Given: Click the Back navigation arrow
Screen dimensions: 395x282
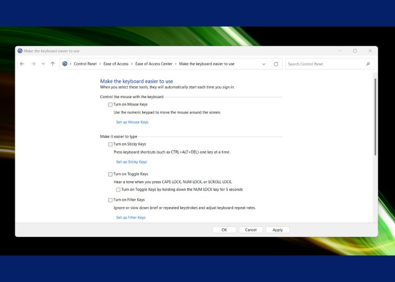Looking at the screenshot, I should [x=22, y=64].
